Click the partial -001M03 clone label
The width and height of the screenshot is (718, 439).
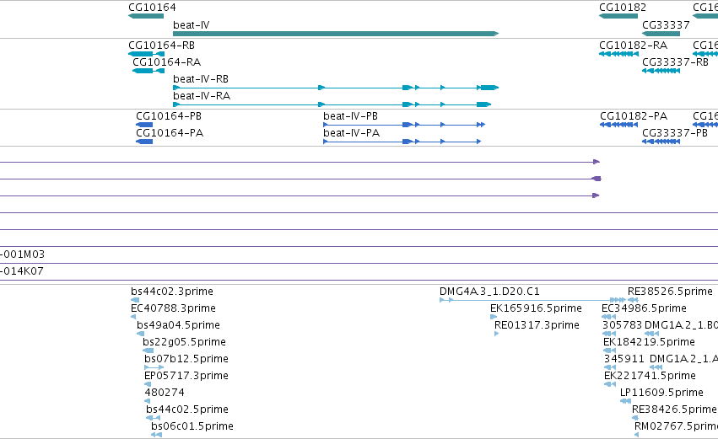click(x=23, y=254)
